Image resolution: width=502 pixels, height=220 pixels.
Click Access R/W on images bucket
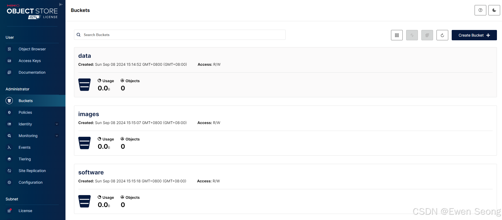pyautogui.click(x=209, y=123)
